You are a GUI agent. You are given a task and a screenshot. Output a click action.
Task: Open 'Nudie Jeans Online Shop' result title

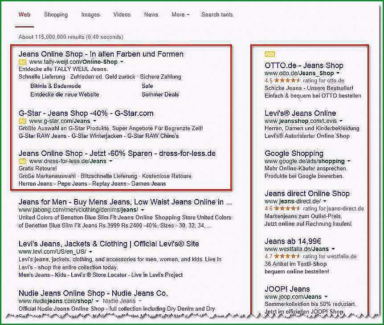coord(93,293)
